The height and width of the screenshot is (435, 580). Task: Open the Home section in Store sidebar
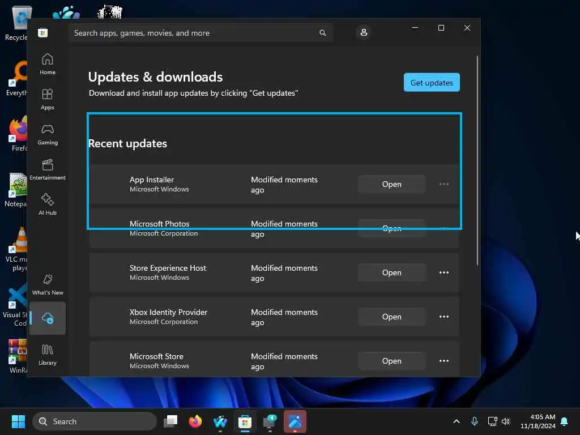[x=48, y=64]
